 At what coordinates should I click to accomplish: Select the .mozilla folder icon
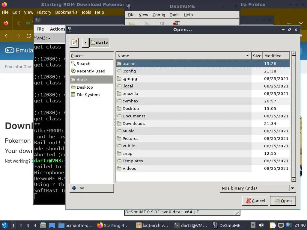pos(119,93)
